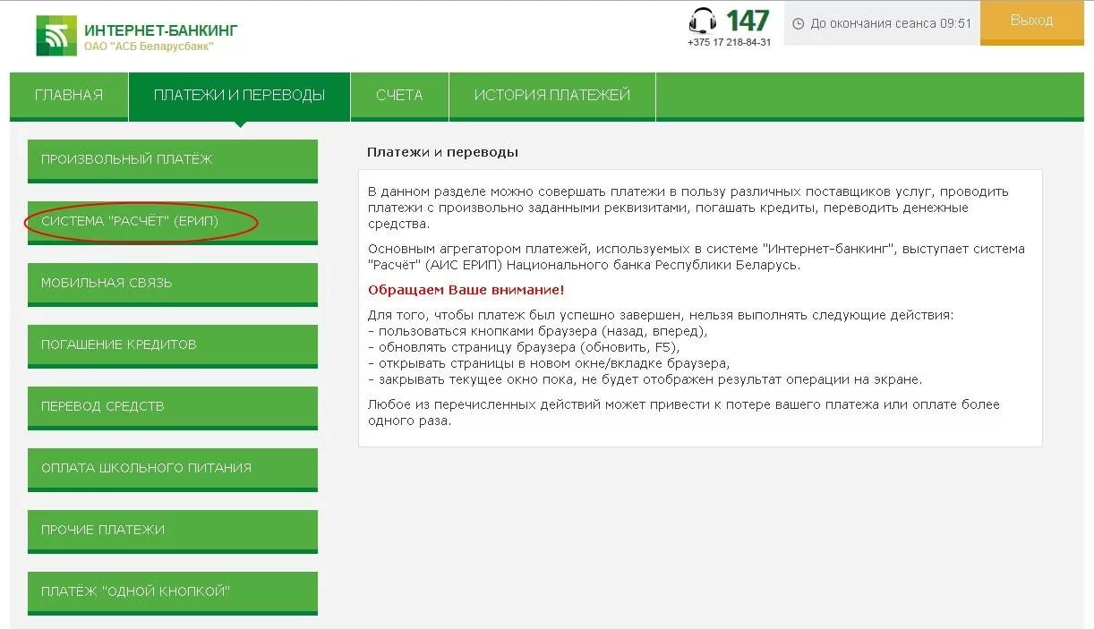Switch to the Главная tab
Viewport: 1094px width, 629px height.
69,94
